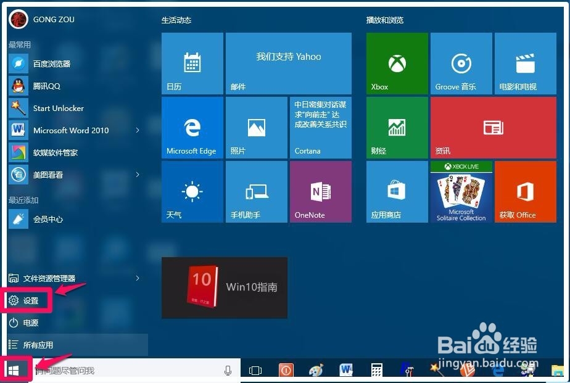Expand the Microsoft Word 2010 submenu
This screenshot has width=570, height=383.
(x=138, y=130)
